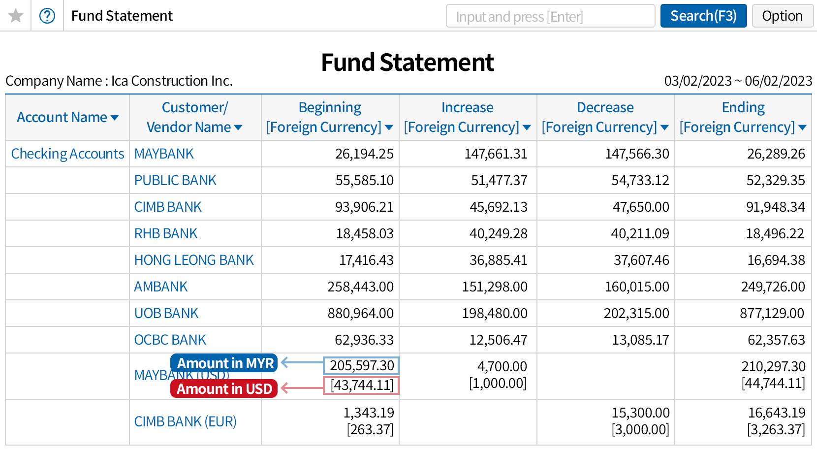Click the search input field
Screen dimensions: 817x450
[x=550, y=16]
